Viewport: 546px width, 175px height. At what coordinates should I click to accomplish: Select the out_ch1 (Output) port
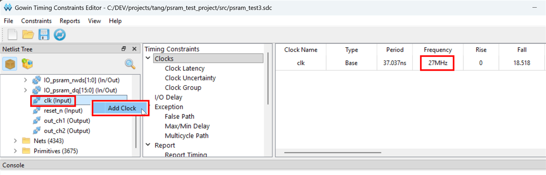click(x=67, y=120)
